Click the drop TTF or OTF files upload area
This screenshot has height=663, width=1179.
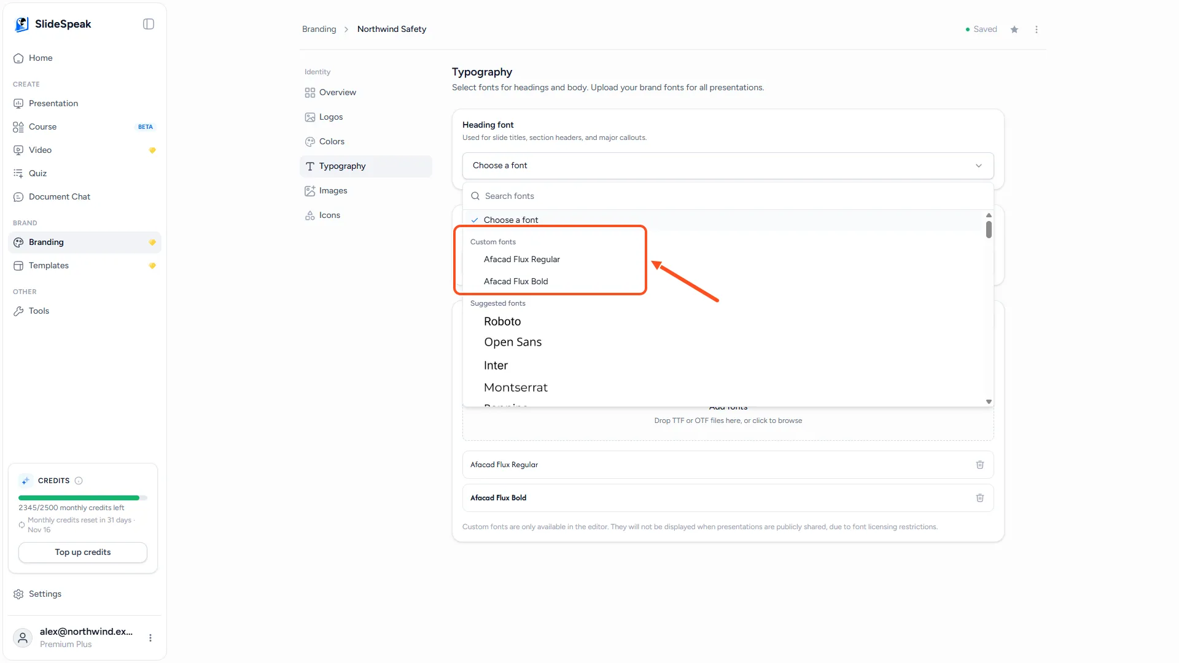728,422
